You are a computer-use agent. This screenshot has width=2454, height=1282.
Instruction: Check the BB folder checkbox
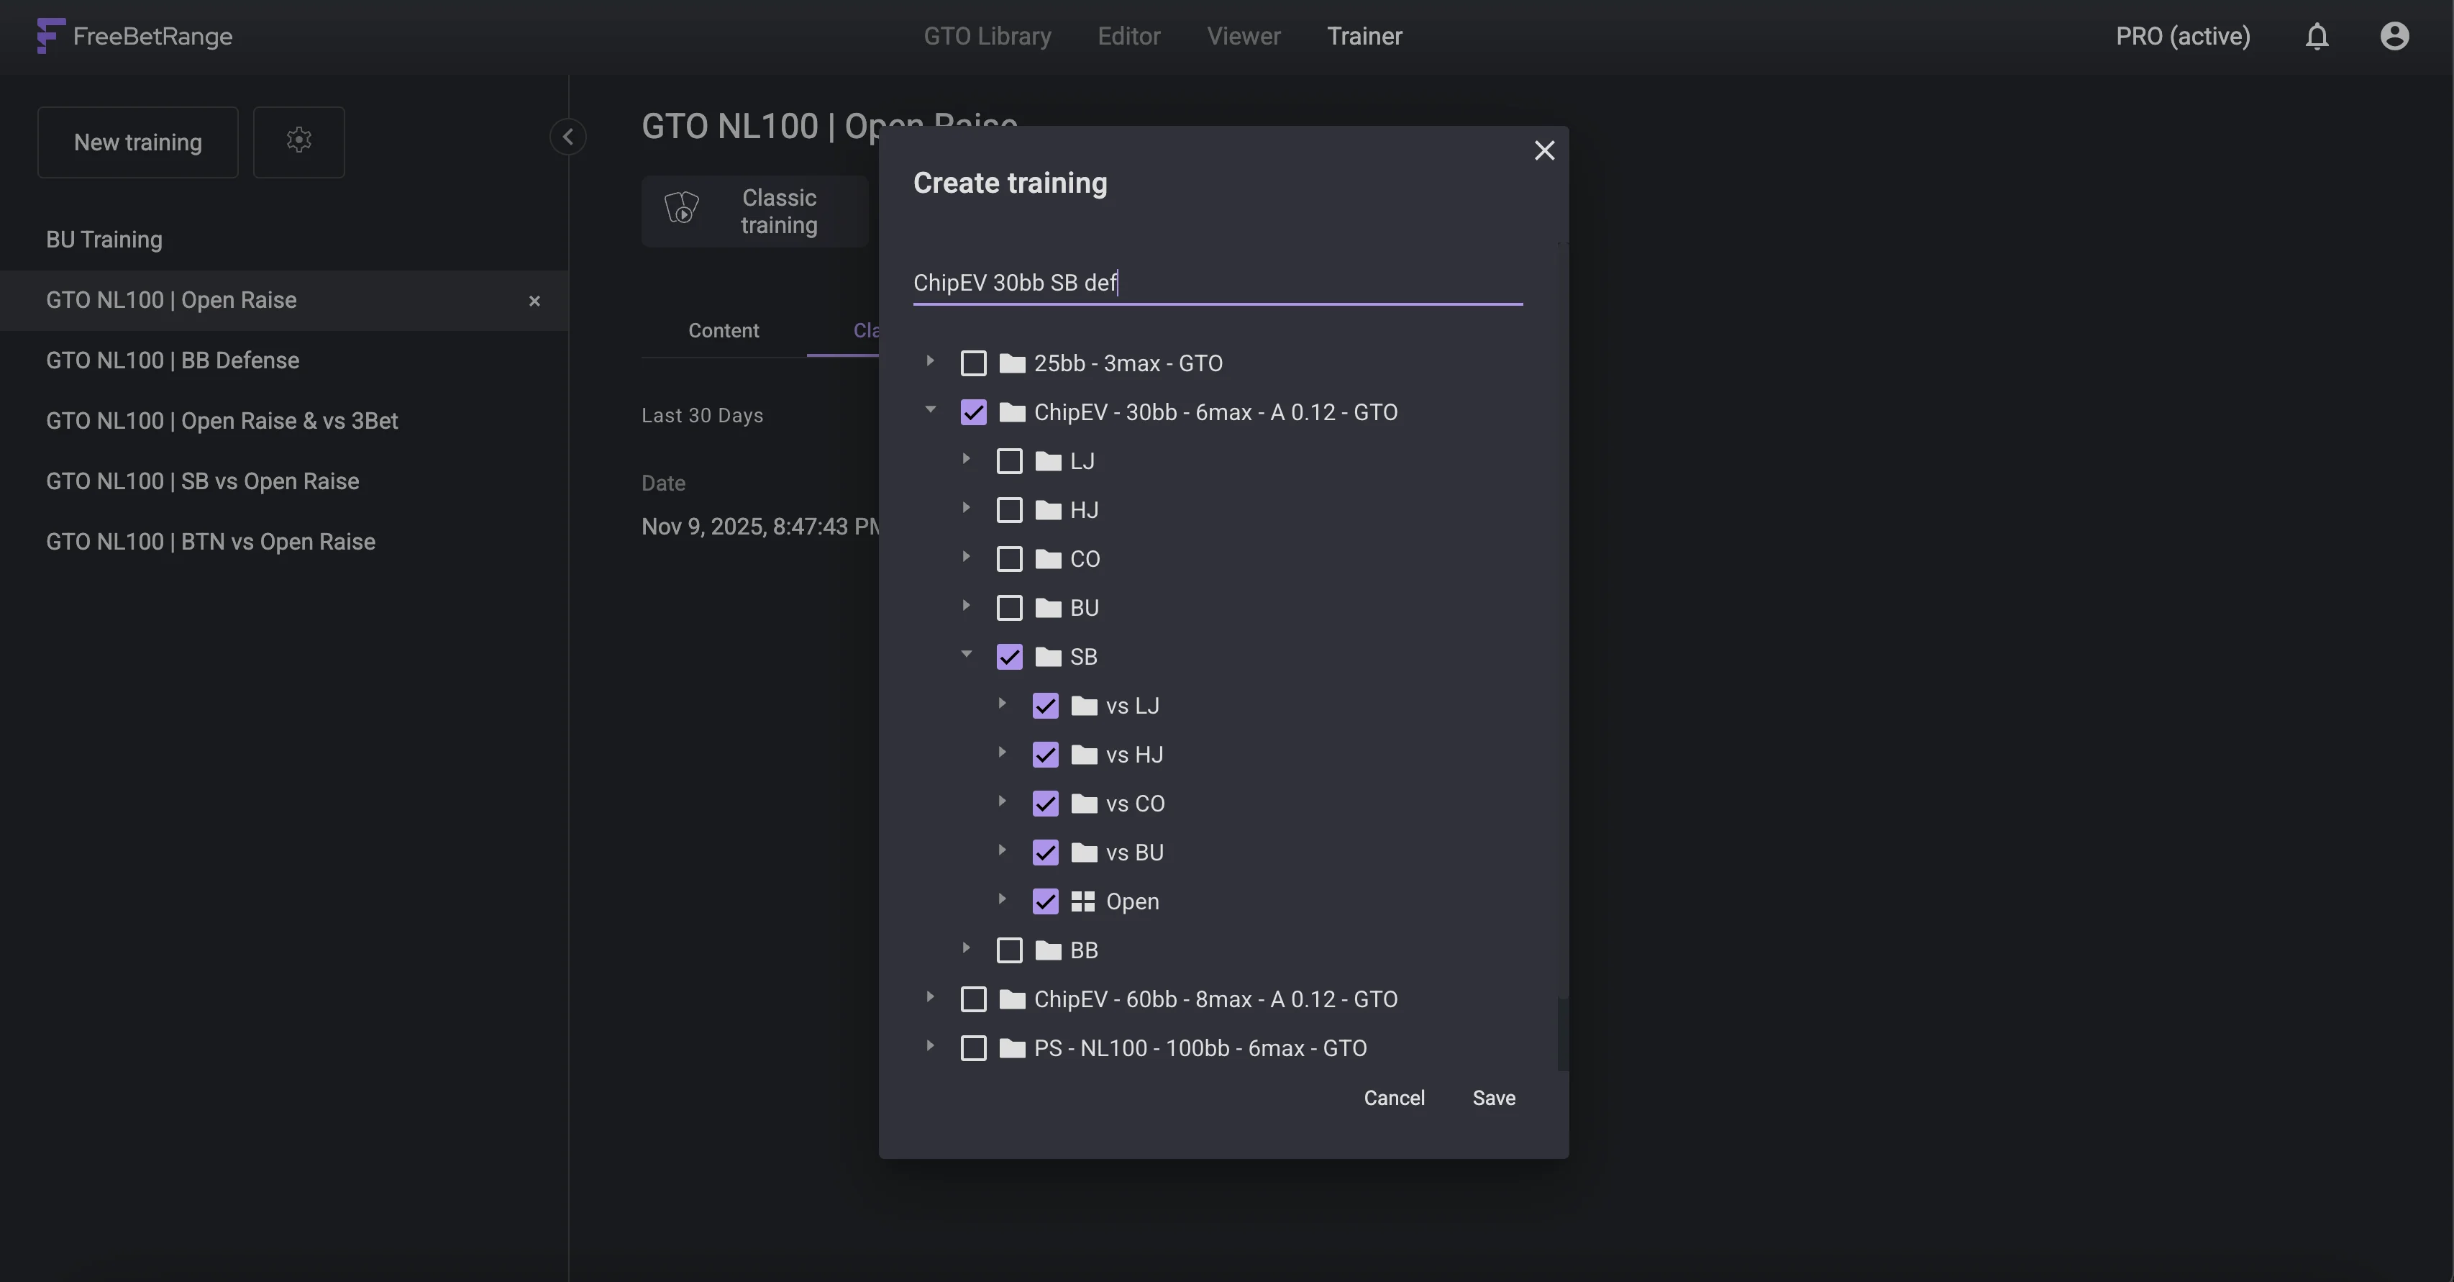[x=1009, y=950]
